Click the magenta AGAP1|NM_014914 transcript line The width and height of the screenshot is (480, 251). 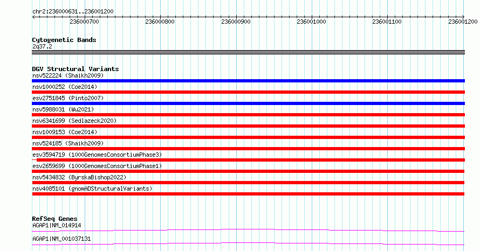pyautogui.click(x=248, y=230)
